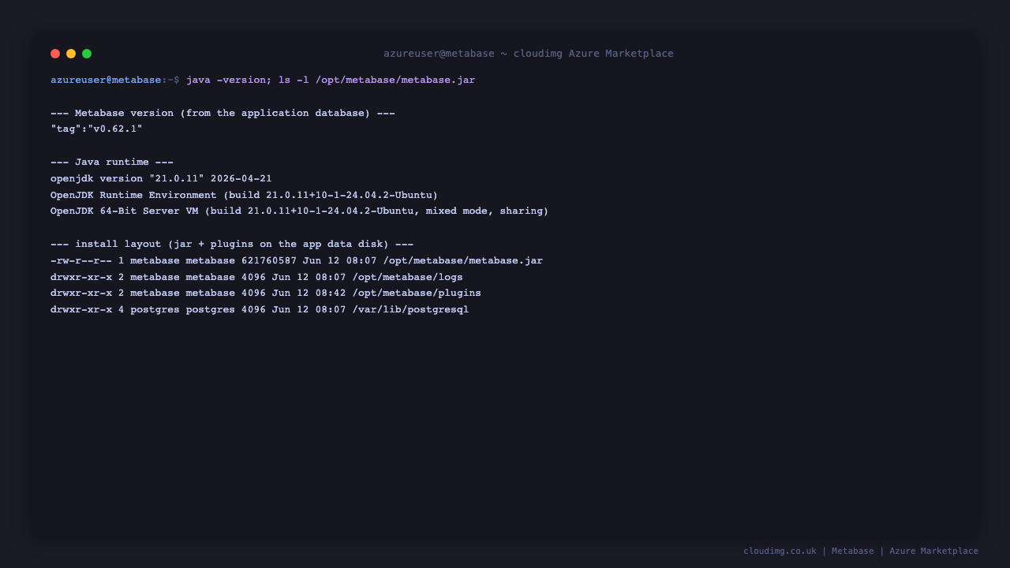Click the 'OpenJDK 64-Bit Server VM' line
Image resolution: width=1010 pixels, height=568 pixels.
[299, 211]
